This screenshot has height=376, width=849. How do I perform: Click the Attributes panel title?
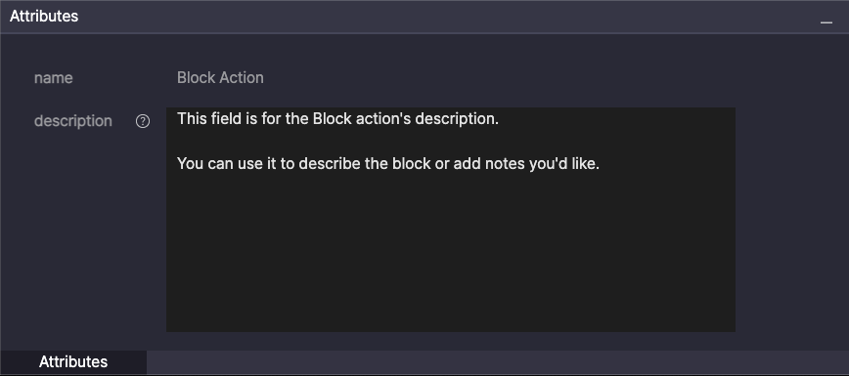pos(44,17)
